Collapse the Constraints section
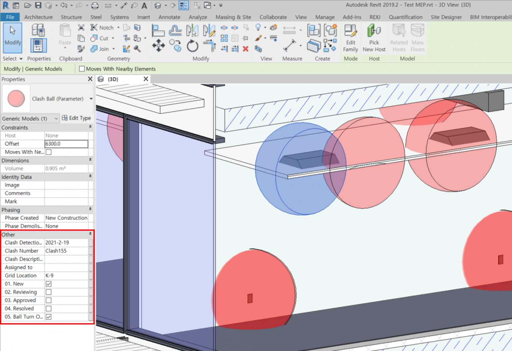 click(x=90, y=127)
